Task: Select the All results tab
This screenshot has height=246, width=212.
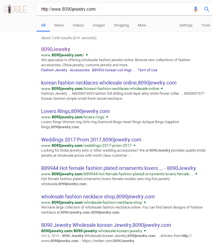Action: click(x=43, y=25)
